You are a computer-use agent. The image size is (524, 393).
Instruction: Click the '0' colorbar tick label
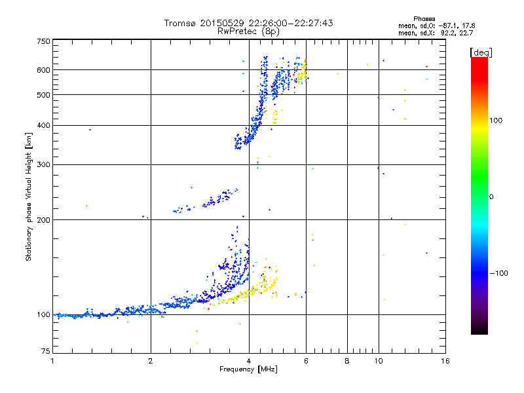point(491,196)
